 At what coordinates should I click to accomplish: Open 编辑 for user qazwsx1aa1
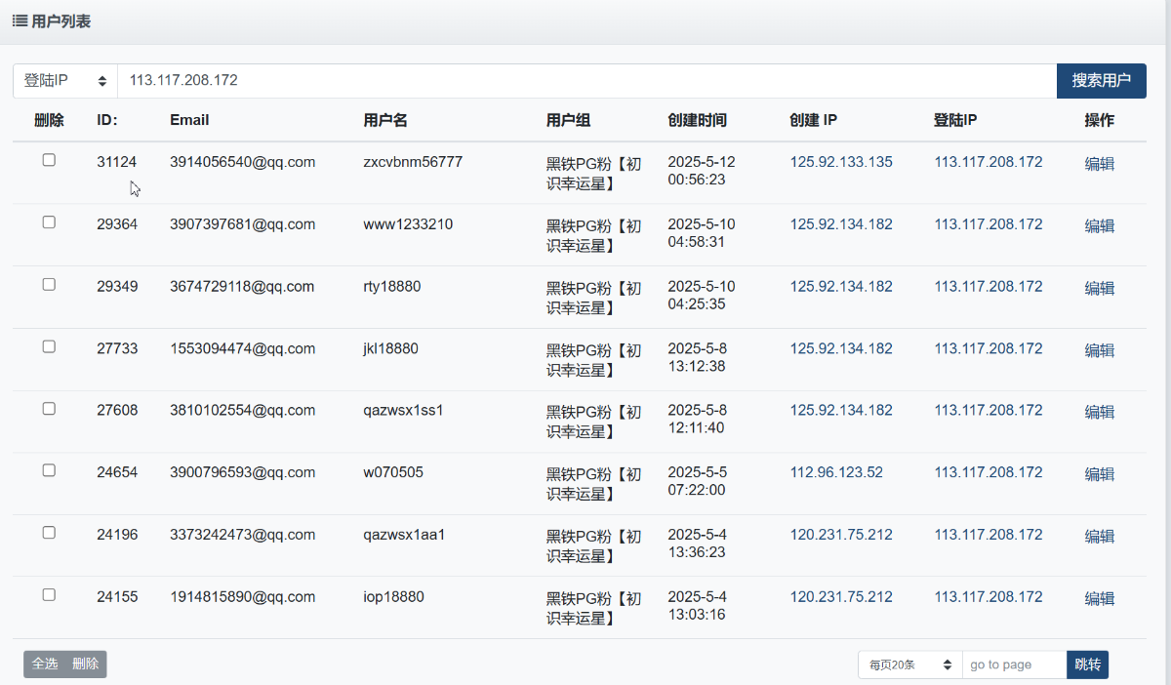coord(1100,537)
